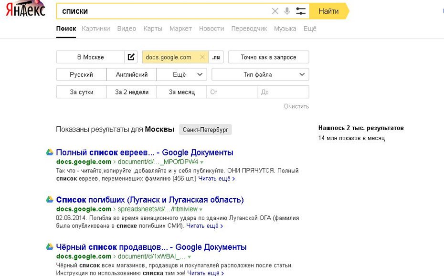Screen dimensions: 444x276
Task: Expand URL arrow menu of Список погибших result
Action: [201, 210]
